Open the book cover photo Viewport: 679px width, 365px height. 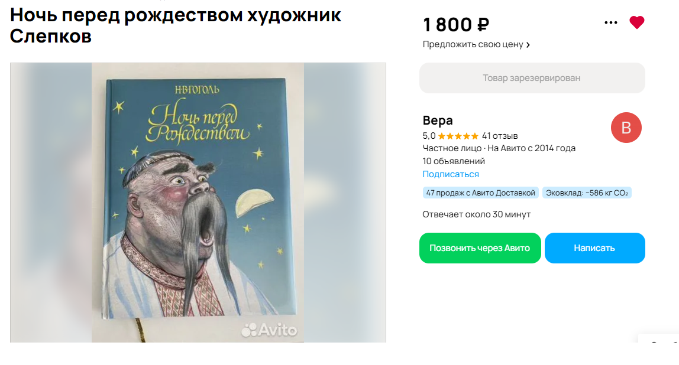[198, 203]
